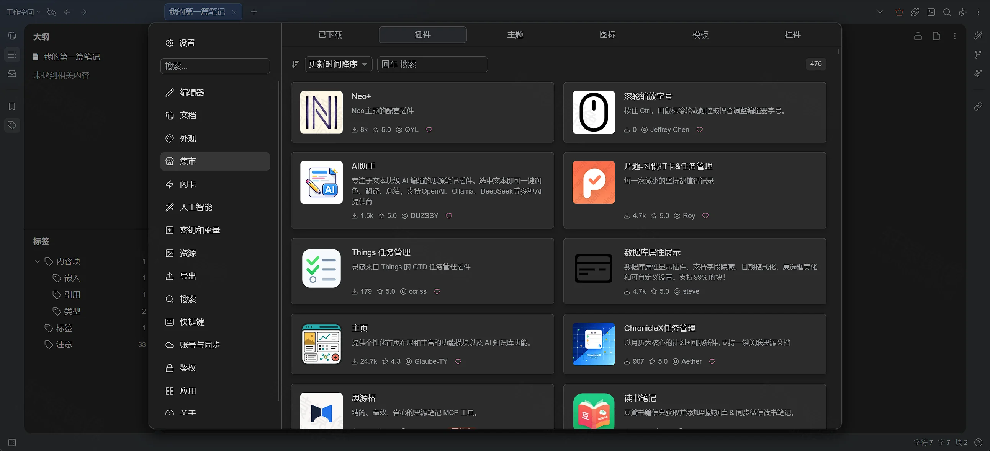The image size is (990, 451).
Task: Open the 闪卡 settings section
Action: click(215, 184)
